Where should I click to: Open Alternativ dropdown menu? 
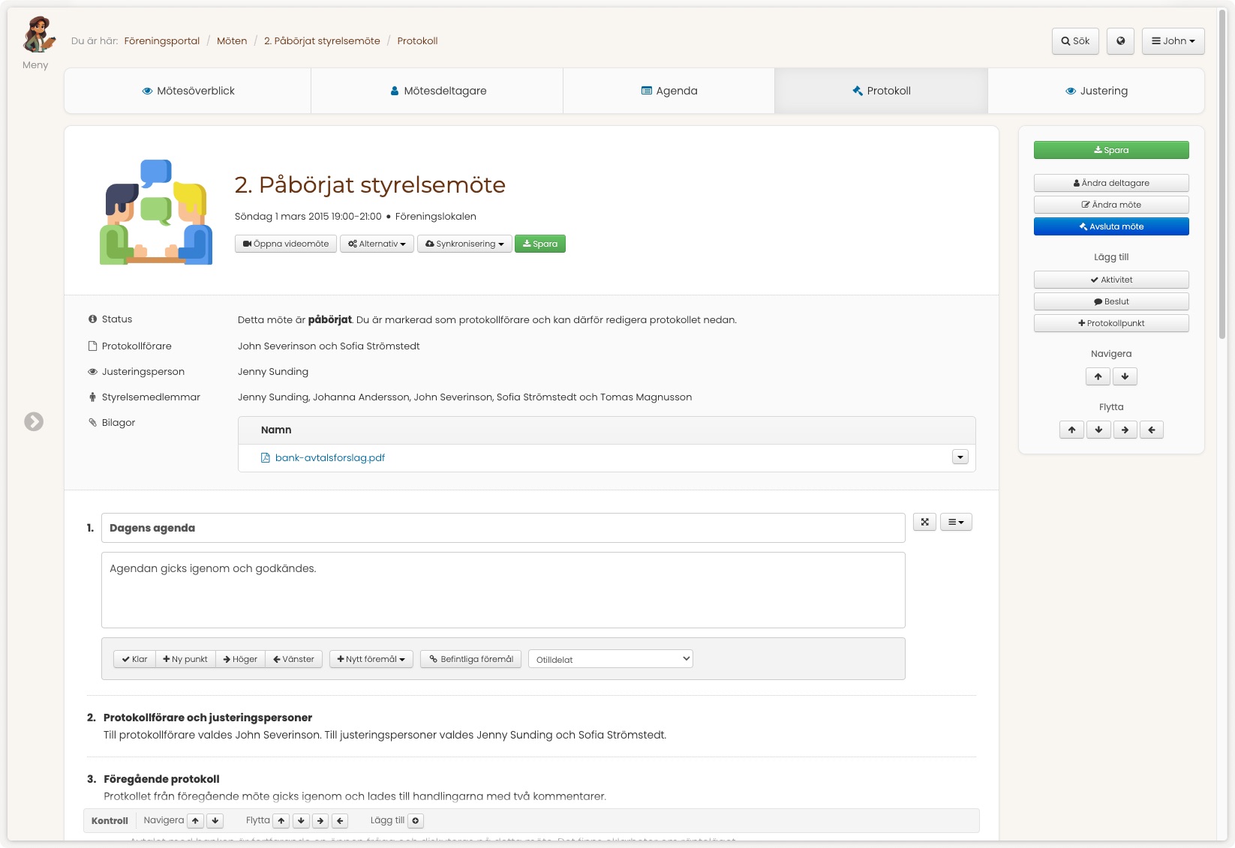coord(377,244)
